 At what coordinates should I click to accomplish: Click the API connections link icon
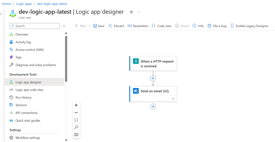11,113
